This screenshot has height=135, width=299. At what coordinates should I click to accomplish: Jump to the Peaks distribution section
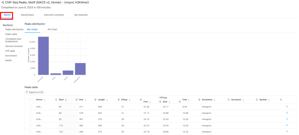pos(14,29)
